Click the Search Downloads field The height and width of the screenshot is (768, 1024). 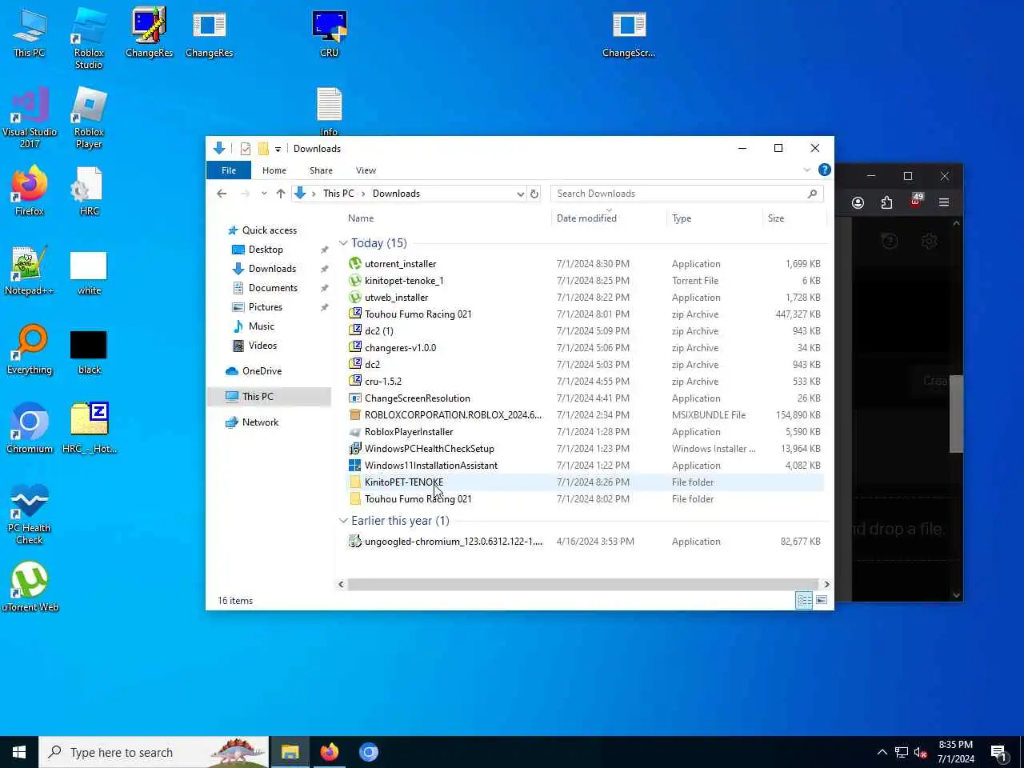pos(686,194)
